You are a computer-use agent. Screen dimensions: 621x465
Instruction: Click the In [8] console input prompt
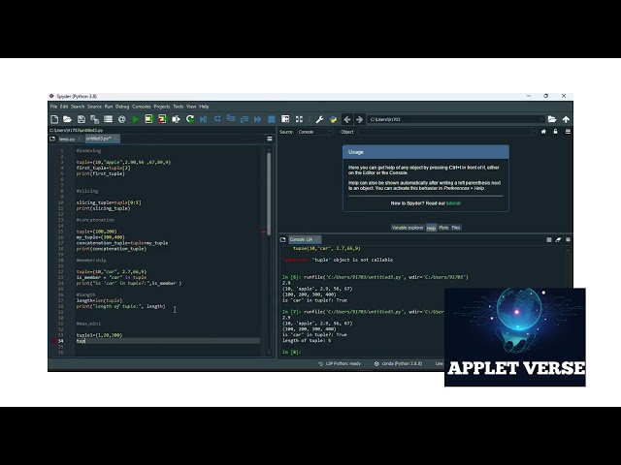(291, 352)
